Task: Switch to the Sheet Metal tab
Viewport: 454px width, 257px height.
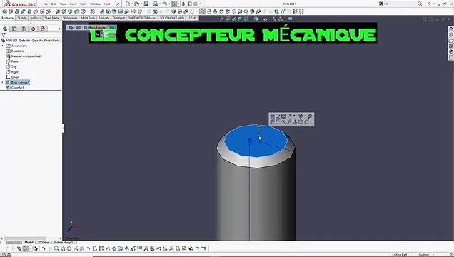Action: [52, 18]
